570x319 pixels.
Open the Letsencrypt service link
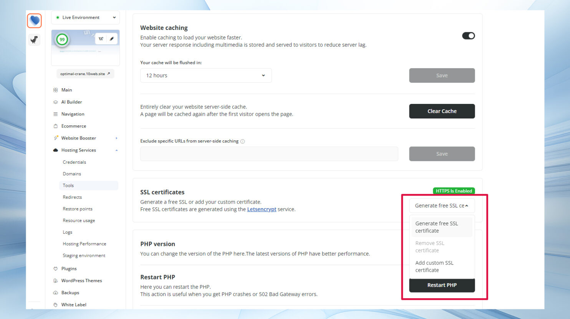[262, 209]
